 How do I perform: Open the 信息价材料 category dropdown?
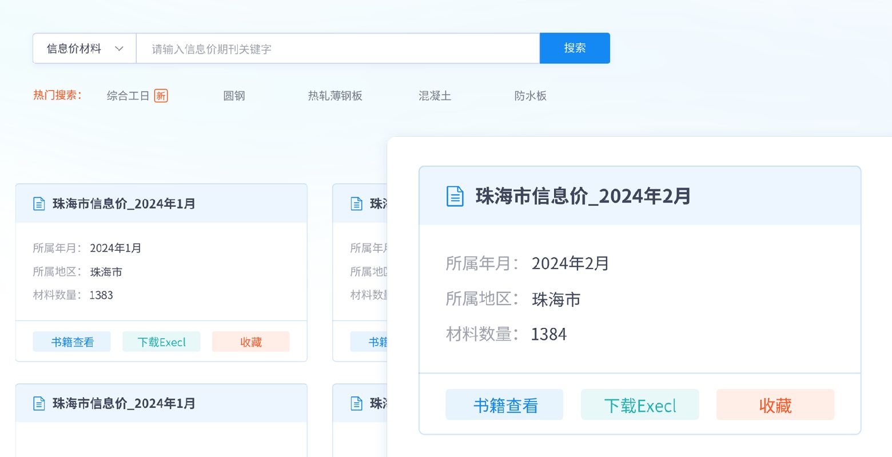click(84, 48)
